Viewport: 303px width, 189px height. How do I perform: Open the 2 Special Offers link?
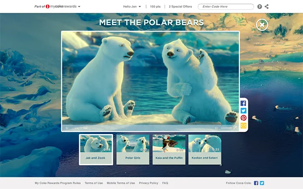[x=180, y=7]
